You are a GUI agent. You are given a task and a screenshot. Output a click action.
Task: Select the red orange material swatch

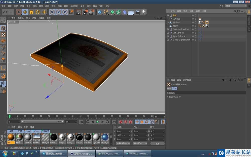click(x=11, y=137)
